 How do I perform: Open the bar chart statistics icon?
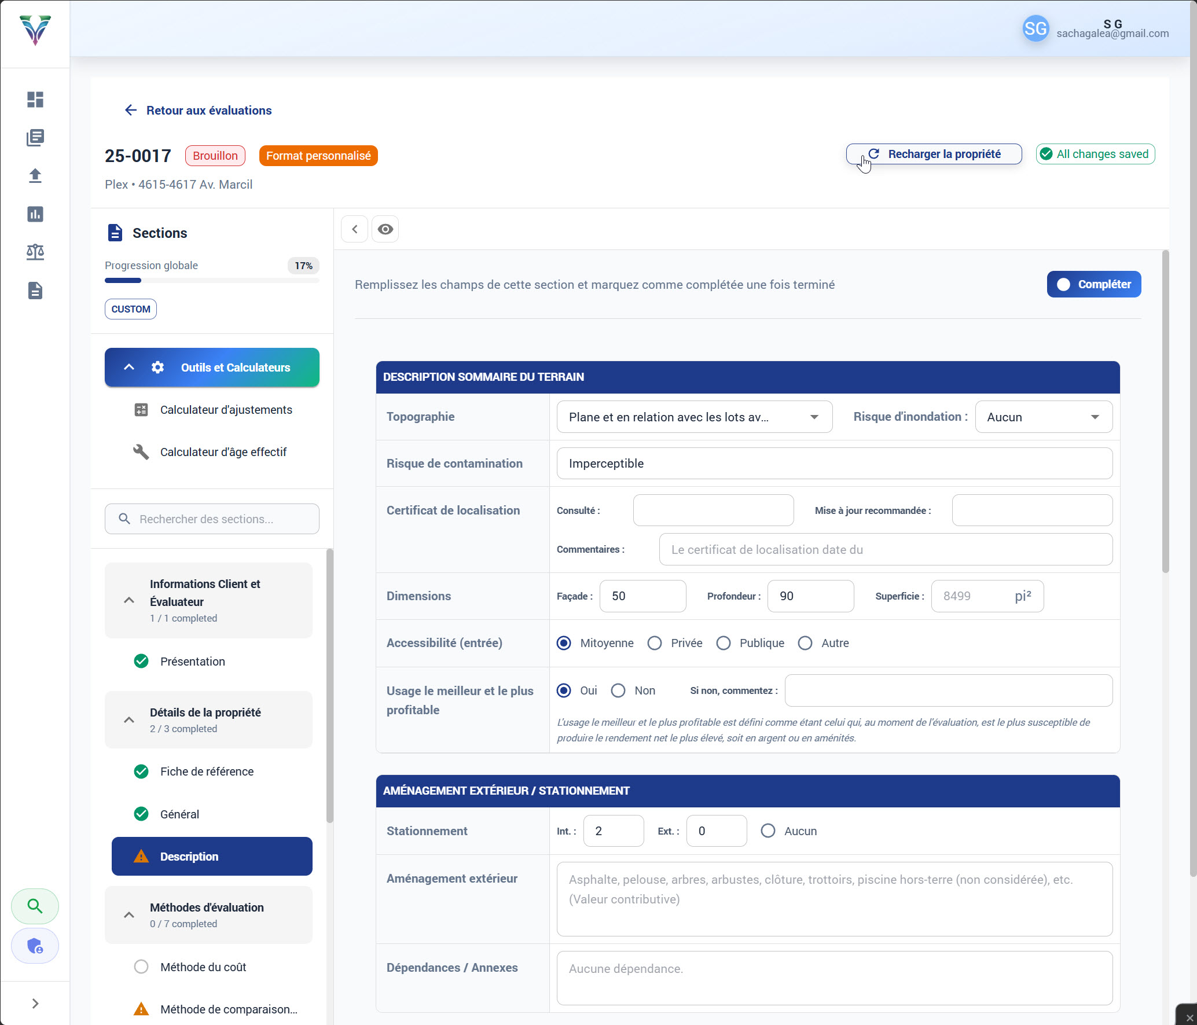[35, 214]
